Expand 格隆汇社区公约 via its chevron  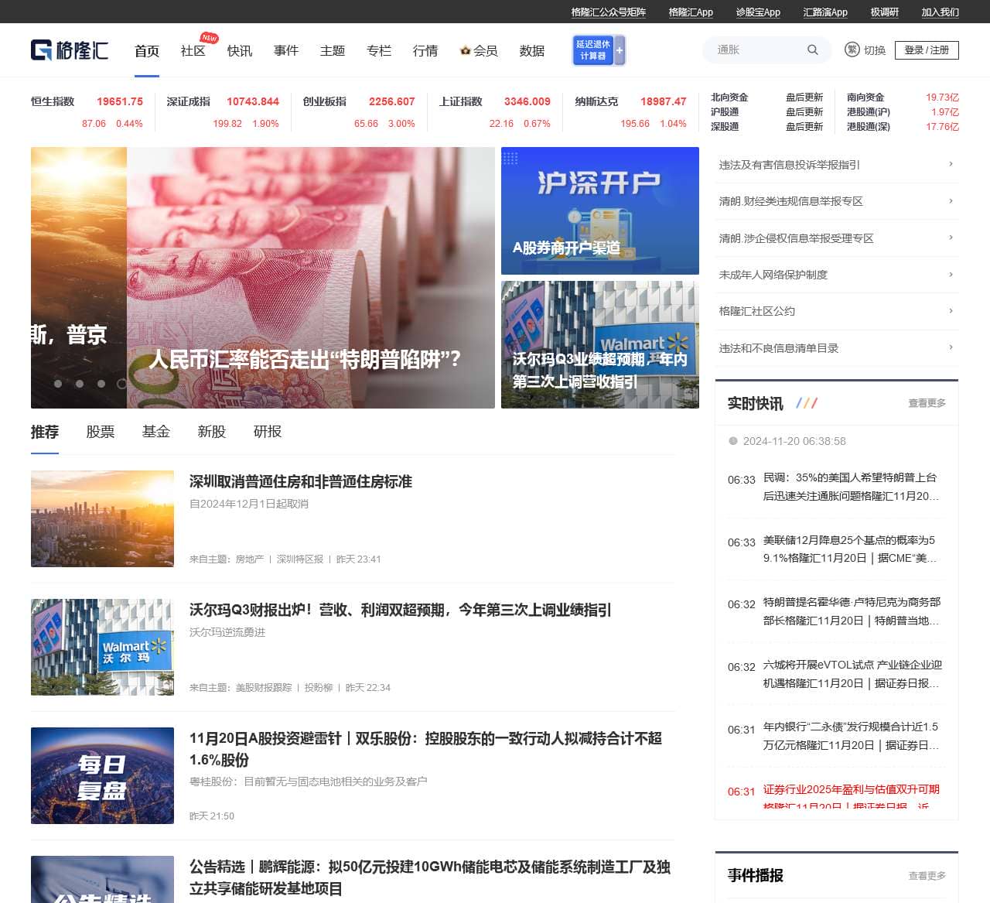(950, 311)
